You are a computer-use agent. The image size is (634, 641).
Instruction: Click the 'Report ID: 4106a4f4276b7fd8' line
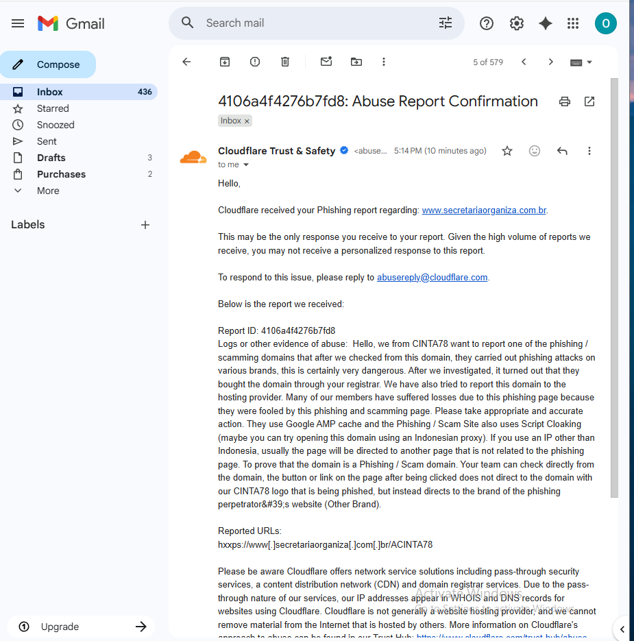pos(276,330)
